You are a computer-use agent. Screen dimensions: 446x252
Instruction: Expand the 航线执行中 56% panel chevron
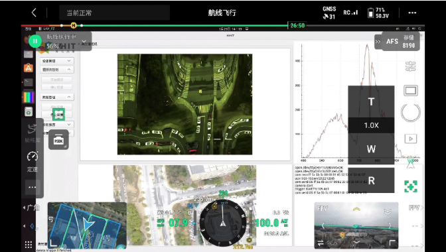84,42
